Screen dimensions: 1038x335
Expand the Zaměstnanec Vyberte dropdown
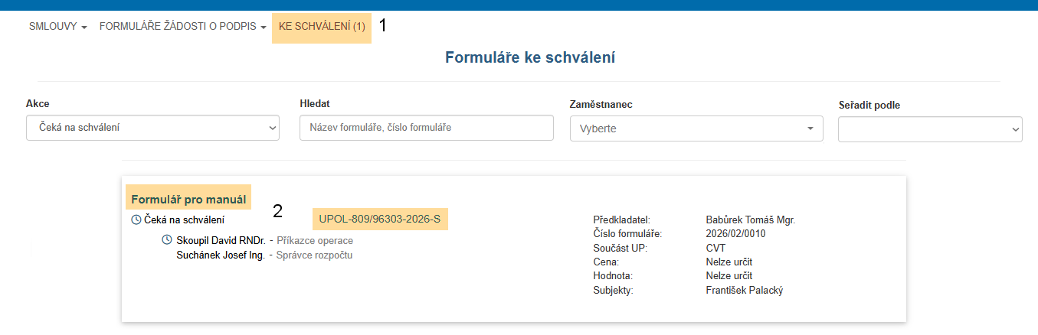[x=696, y=128]
